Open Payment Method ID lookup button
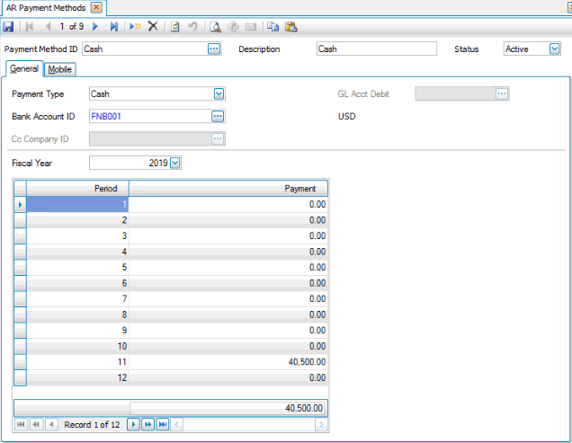Image resolution: width=572 pixels, height=443 pixels. point(214,49)
